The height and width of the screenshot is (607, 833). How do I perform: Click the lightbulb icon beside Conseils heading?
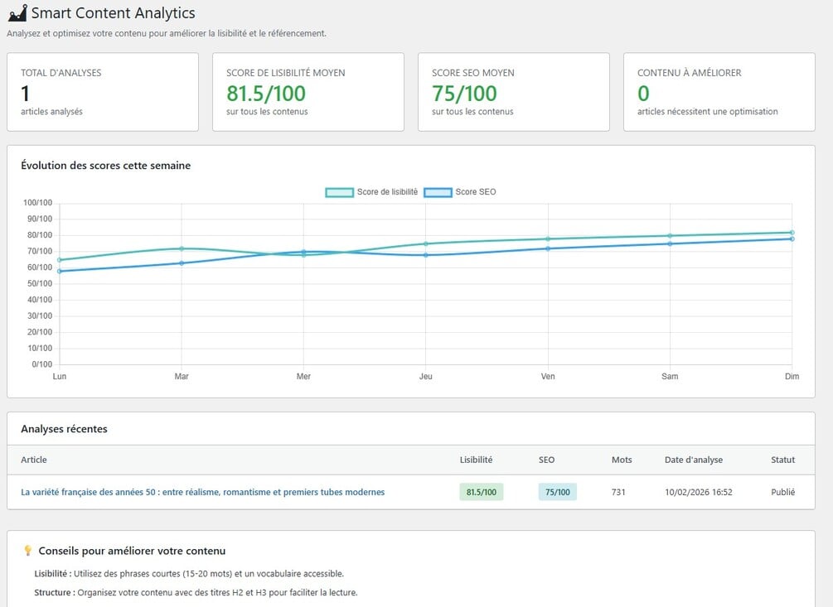27,551
